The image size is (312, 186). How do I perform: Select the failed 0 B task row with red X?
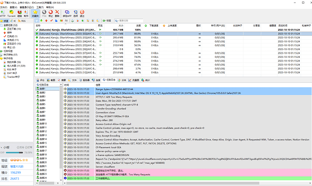[x=173, y=49]
